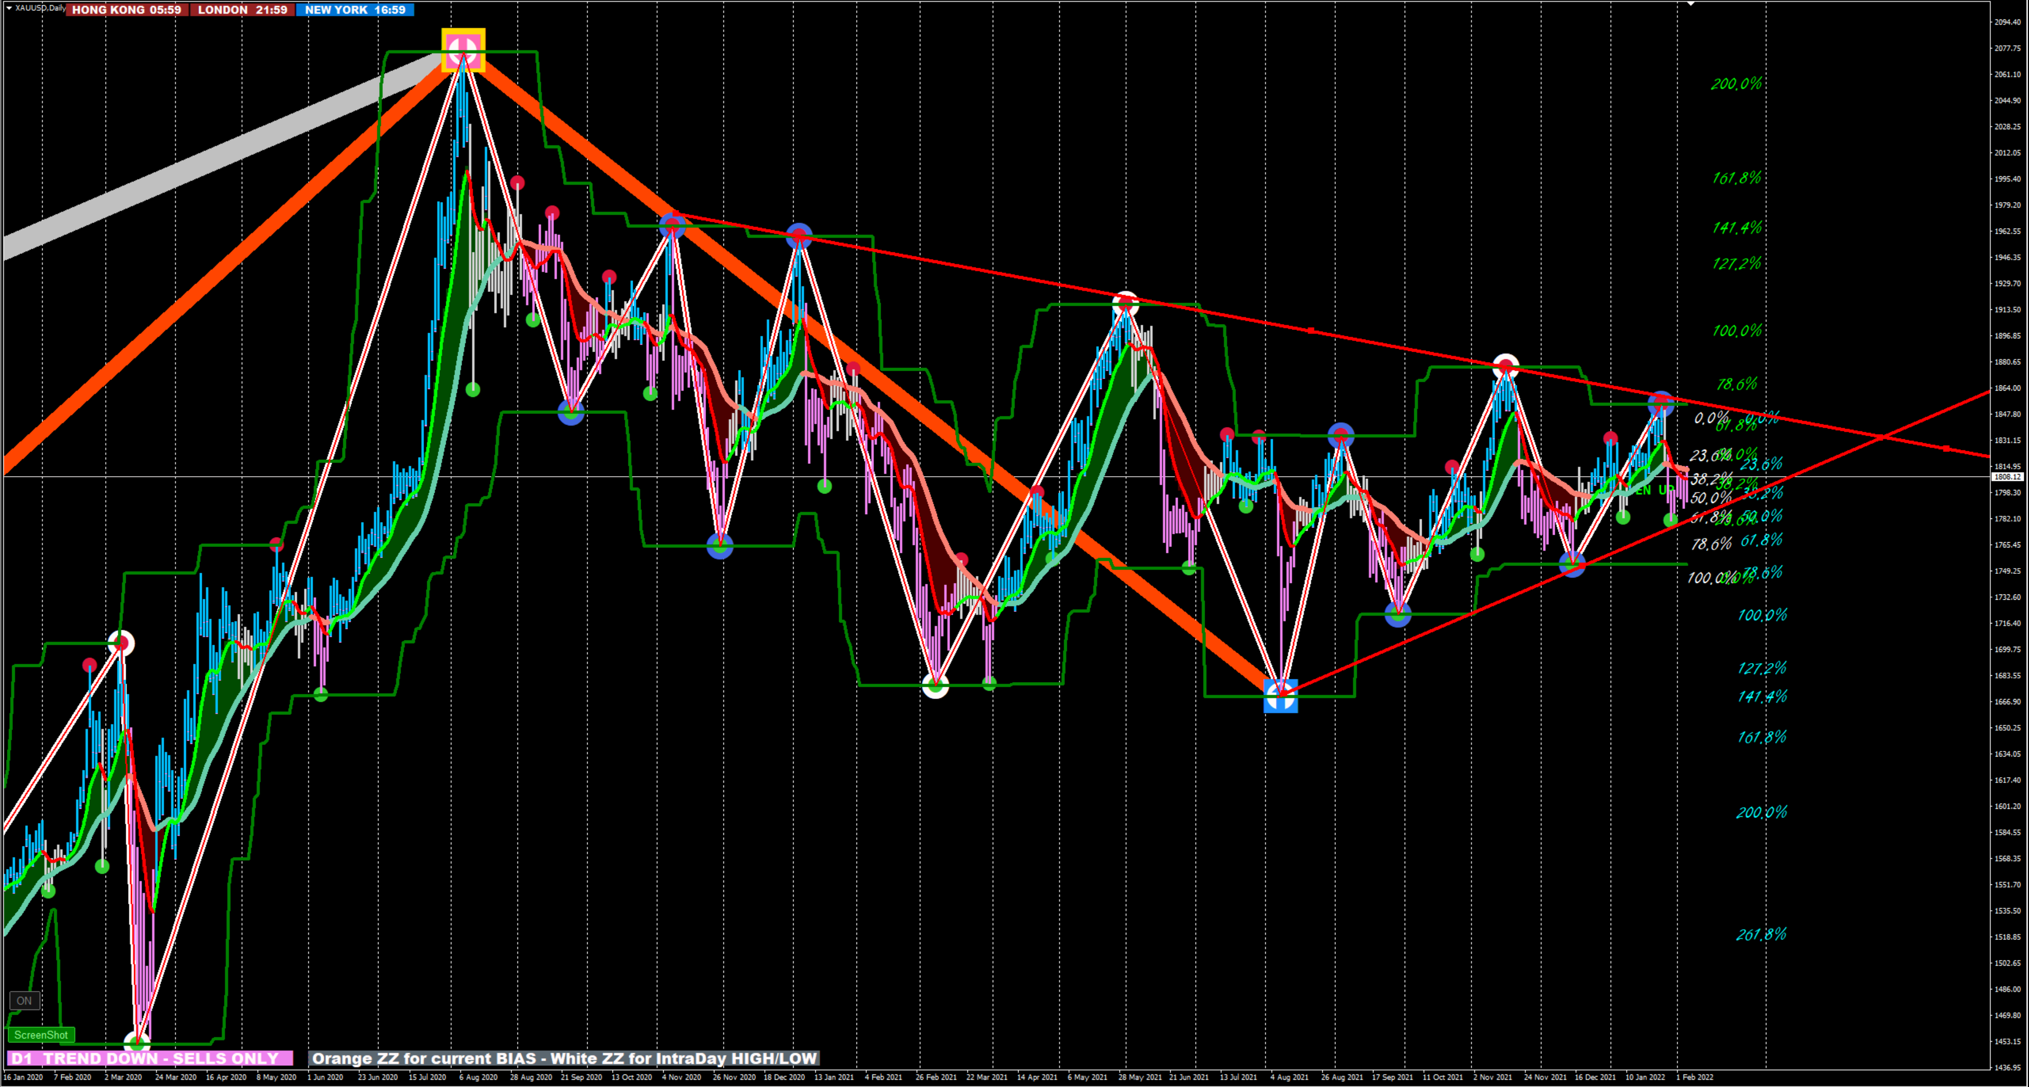Click the yellow-pink square marker at chart peak
This screenshot has width=2029, height=1087.
tap(463, 50)
